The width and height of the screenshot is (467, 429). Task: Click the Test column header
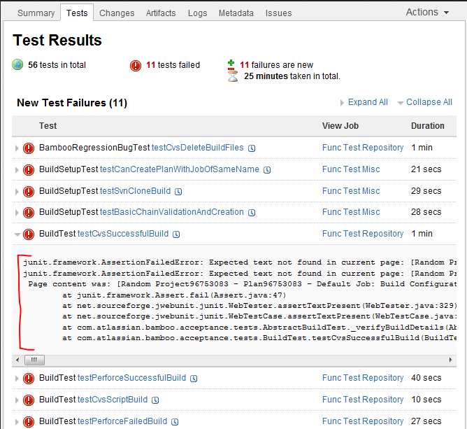[x=48, y=126]
